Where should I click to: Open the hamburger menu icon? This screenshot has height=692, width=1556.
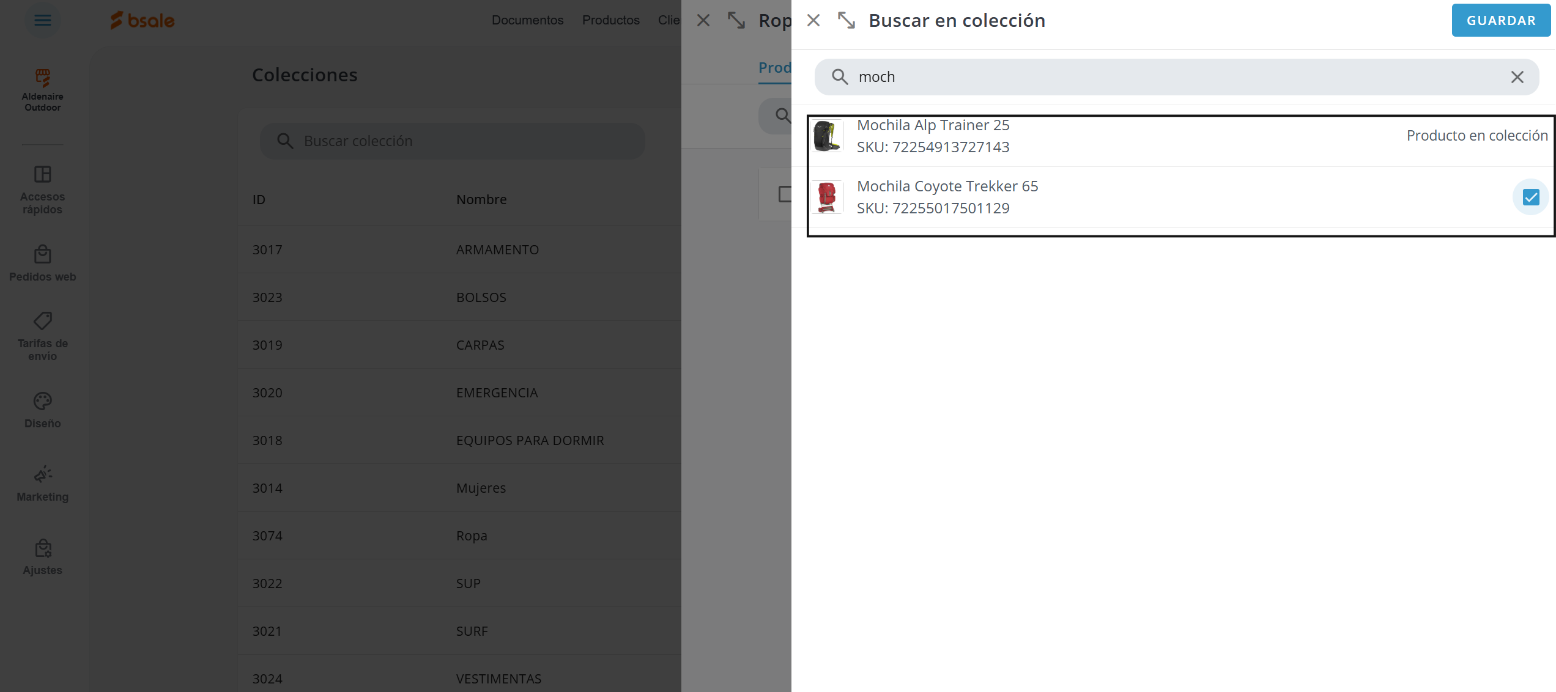coord(42,20)
